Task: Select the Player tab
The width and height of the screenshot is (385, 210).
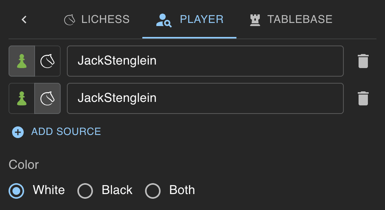Action: coord(189,20)
